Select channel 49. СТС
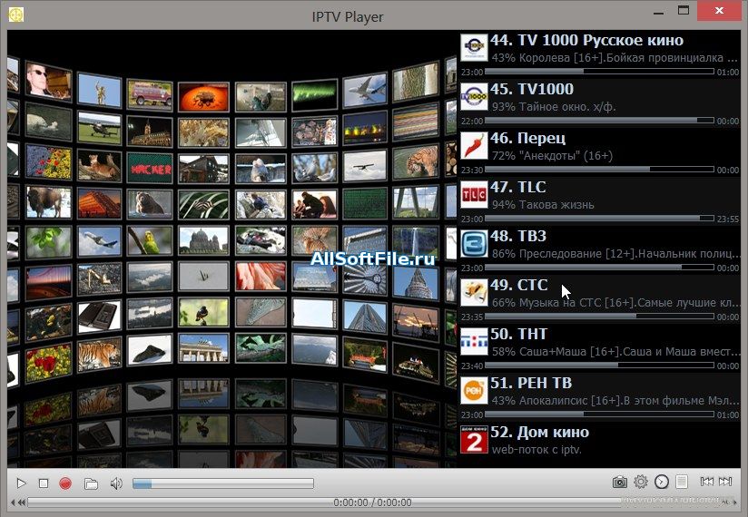This screenshot has height=517, width=748. coord(600,299)
